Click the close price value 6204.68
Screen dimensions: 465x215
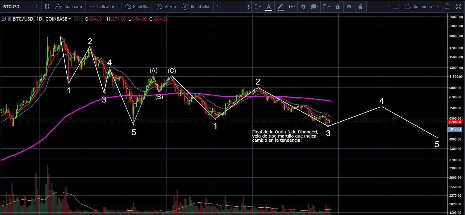(x=160, y=19)
